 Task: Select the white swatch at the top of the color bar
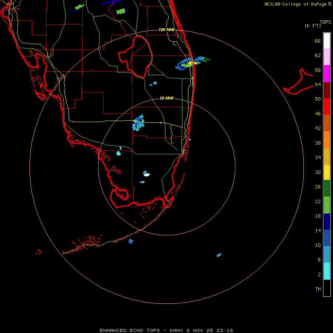click(327, 41)
